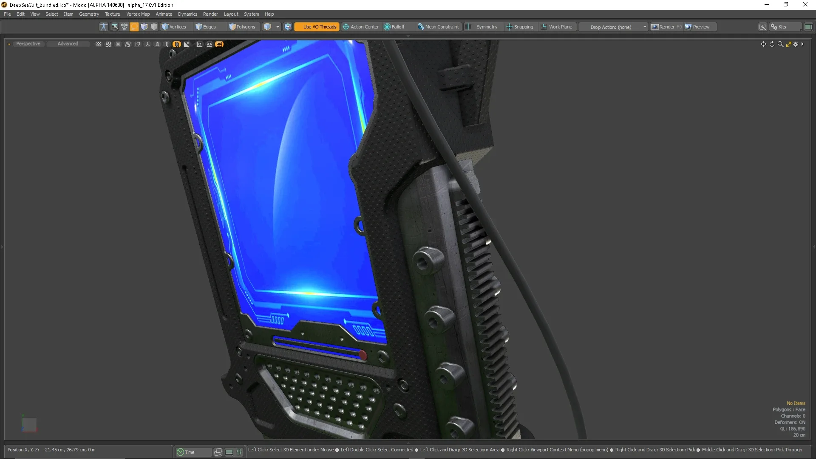The height and width of the screenshot is (459, 816).
Task: Open the System menu
Action: click(x=251, y=14)
